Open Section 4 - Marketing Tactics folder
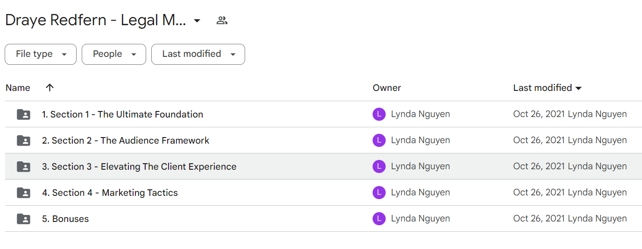 click(110, 193)
